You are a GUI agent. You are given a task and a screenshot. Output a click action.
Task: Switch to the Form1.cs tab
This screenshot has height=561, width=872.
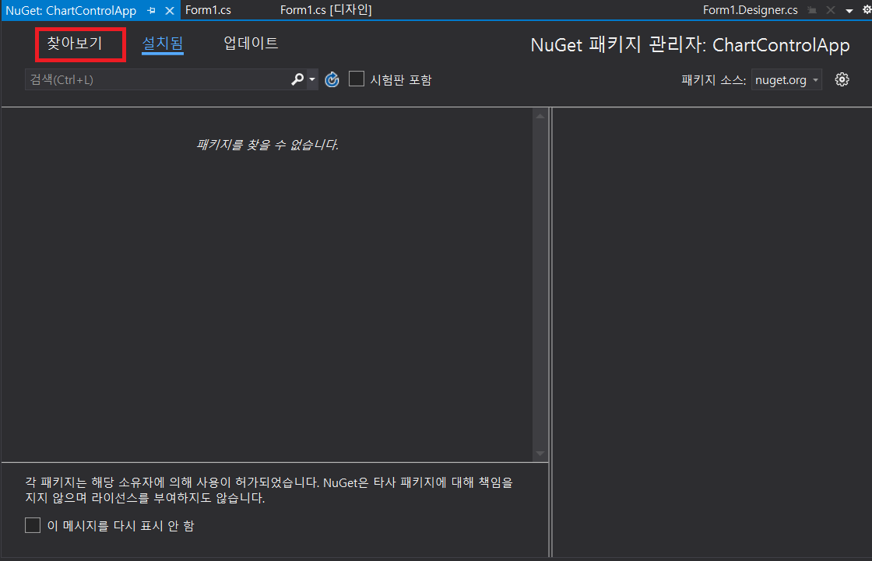pos(208,10)
